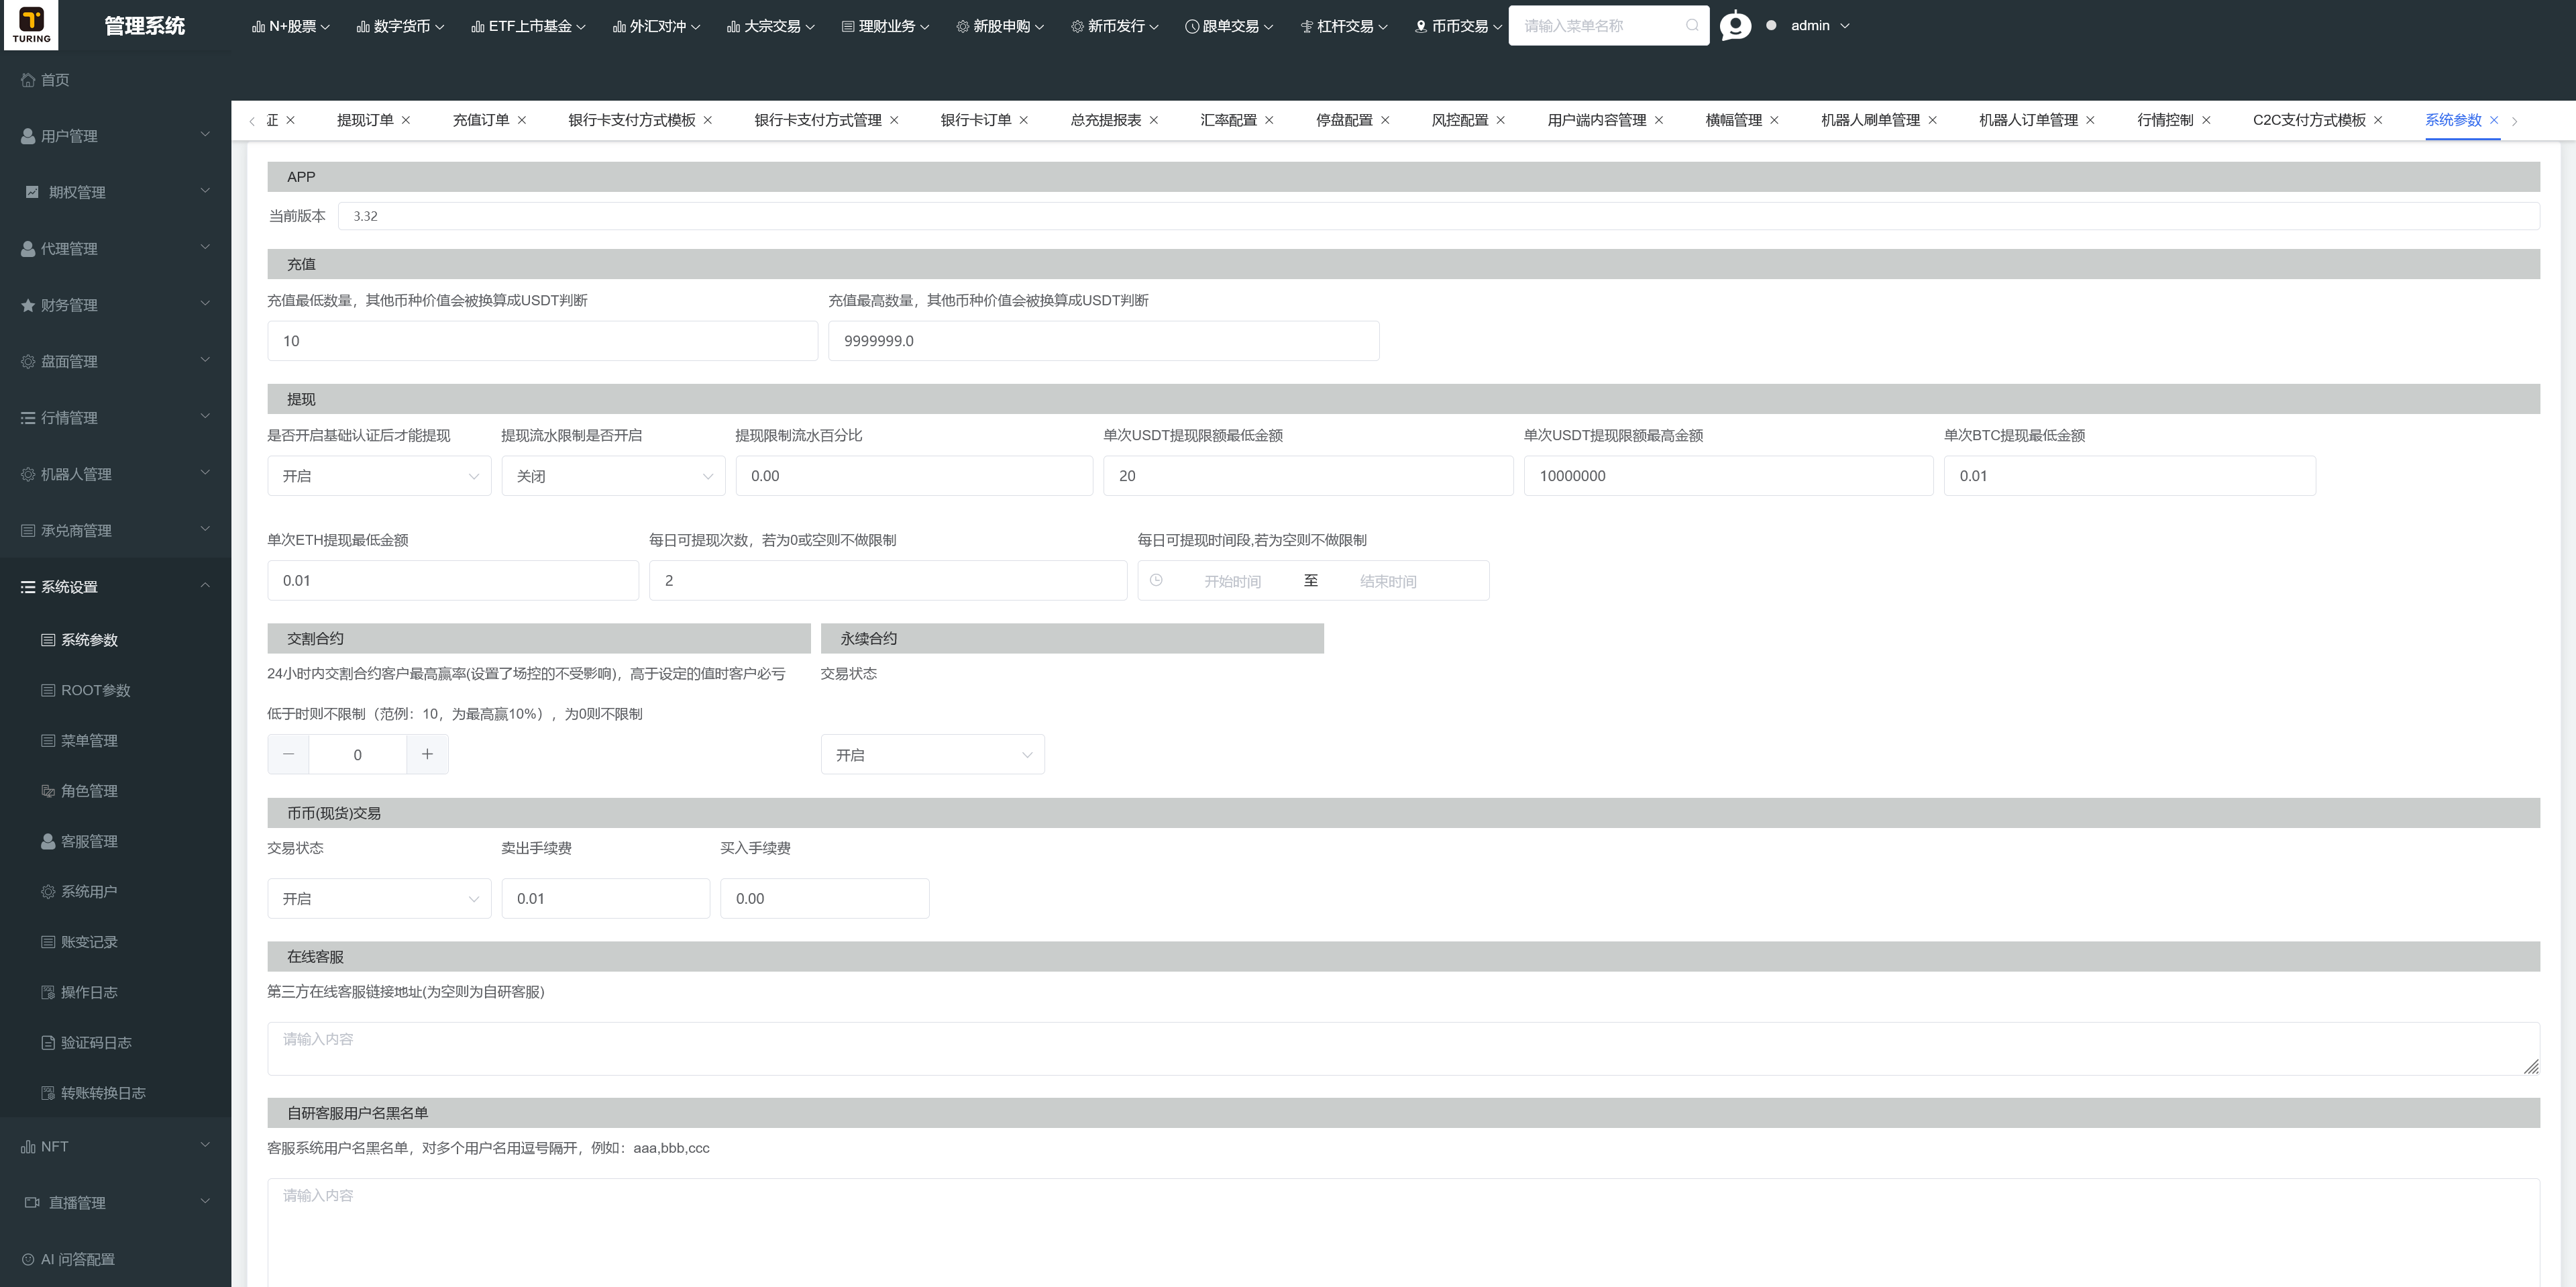Switch to the 机器人刷单管理 tab

1870,120
